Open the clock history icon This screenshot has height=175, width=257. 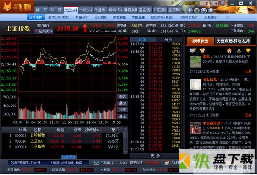coord(204,11)
